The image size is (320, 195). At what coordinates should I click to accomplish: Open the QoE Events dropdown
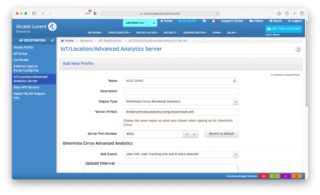click(x=236, y=154)
